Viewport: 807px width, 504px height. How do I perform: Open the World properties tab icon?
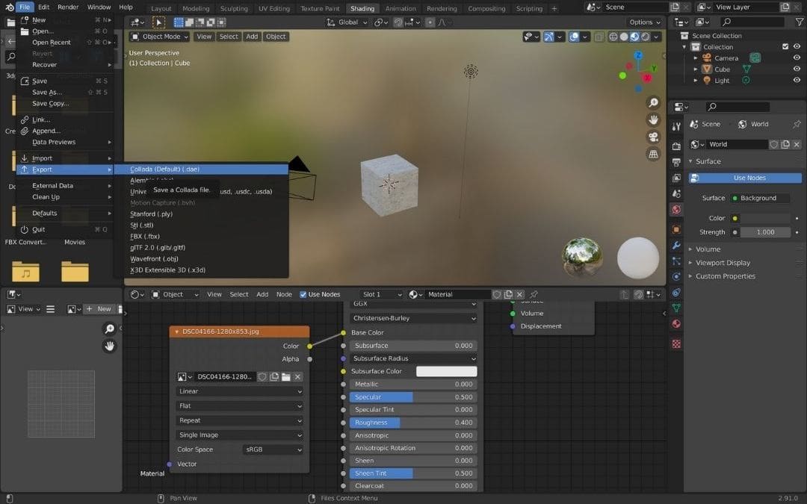click(676, 209)
